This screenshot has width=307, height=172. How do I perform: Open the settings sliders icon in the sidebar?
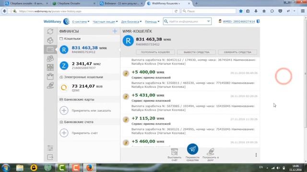[x=50, y=148]
